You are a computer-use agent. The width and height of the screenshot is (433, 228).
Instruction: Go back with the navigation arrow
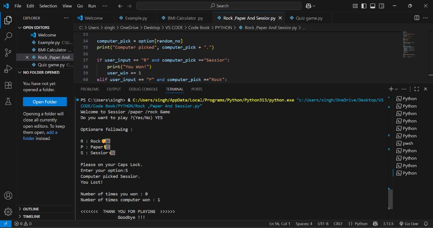121,6
